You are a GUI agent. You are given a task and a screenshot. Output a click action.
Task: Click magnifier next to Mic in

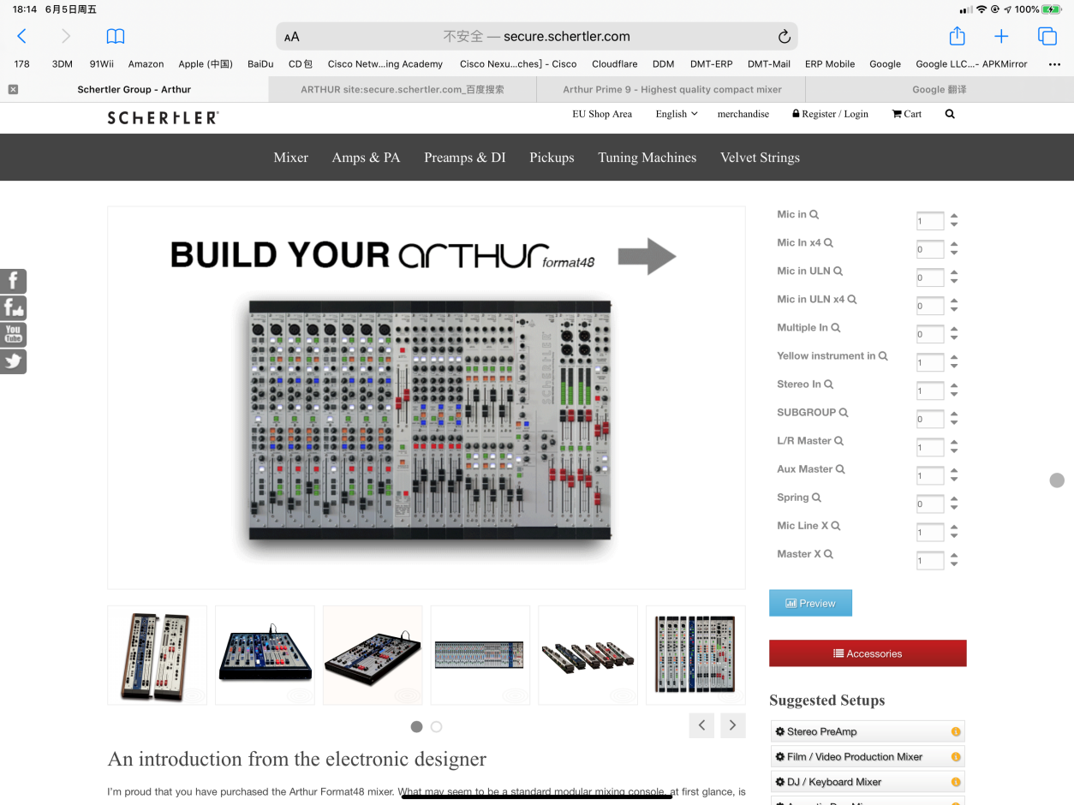point(814,215)
